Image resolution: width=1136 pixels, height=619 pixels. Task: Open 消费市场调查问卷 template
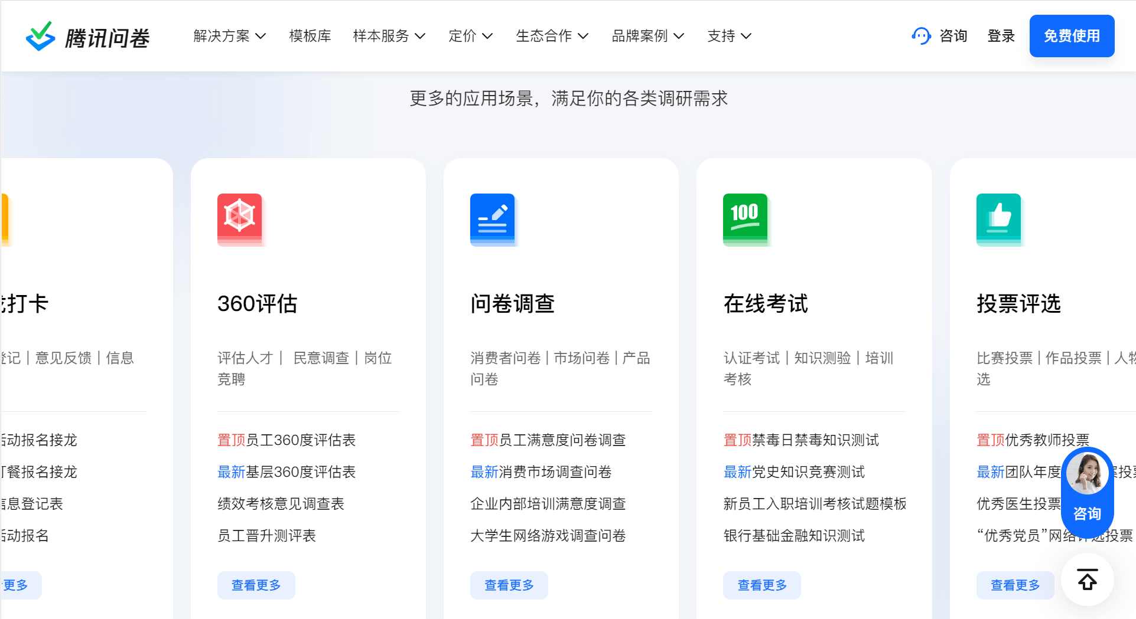(555, 471)
